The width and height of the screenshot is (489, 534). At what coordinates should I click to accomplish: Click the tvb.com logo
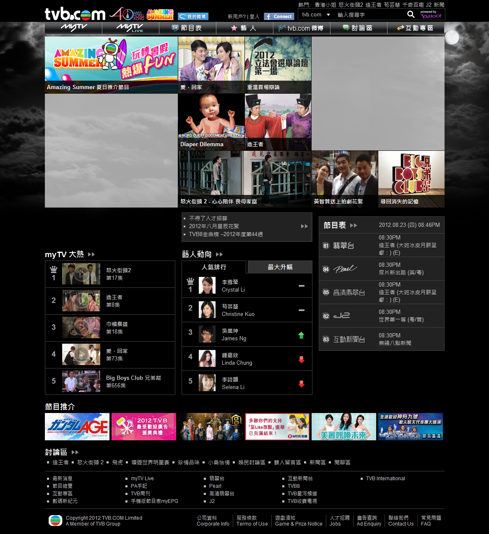pyautogui.click(x=75, y=14)
